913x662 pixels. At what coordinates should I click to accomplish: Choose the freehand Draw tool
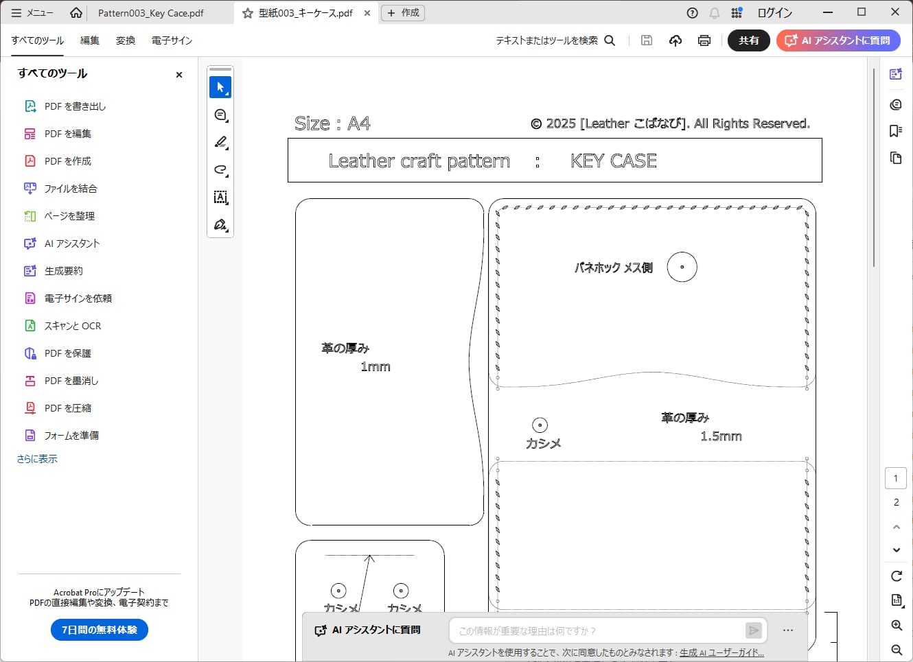[x=220, y=170]
